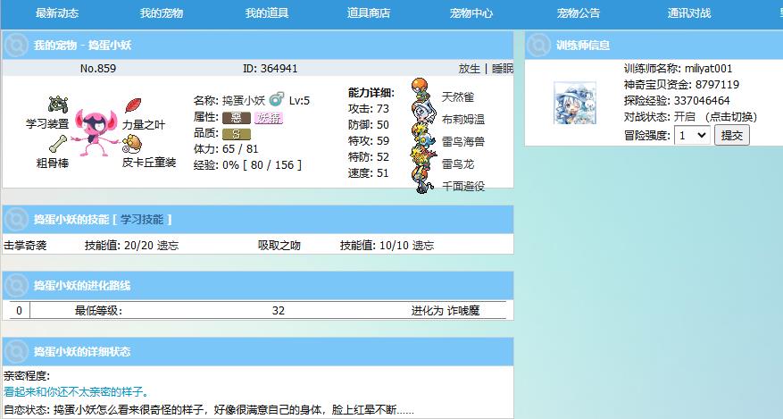Click the 击掌奇袭 skill name
This screenshot has height=419, width=783.
click(25, 245)
